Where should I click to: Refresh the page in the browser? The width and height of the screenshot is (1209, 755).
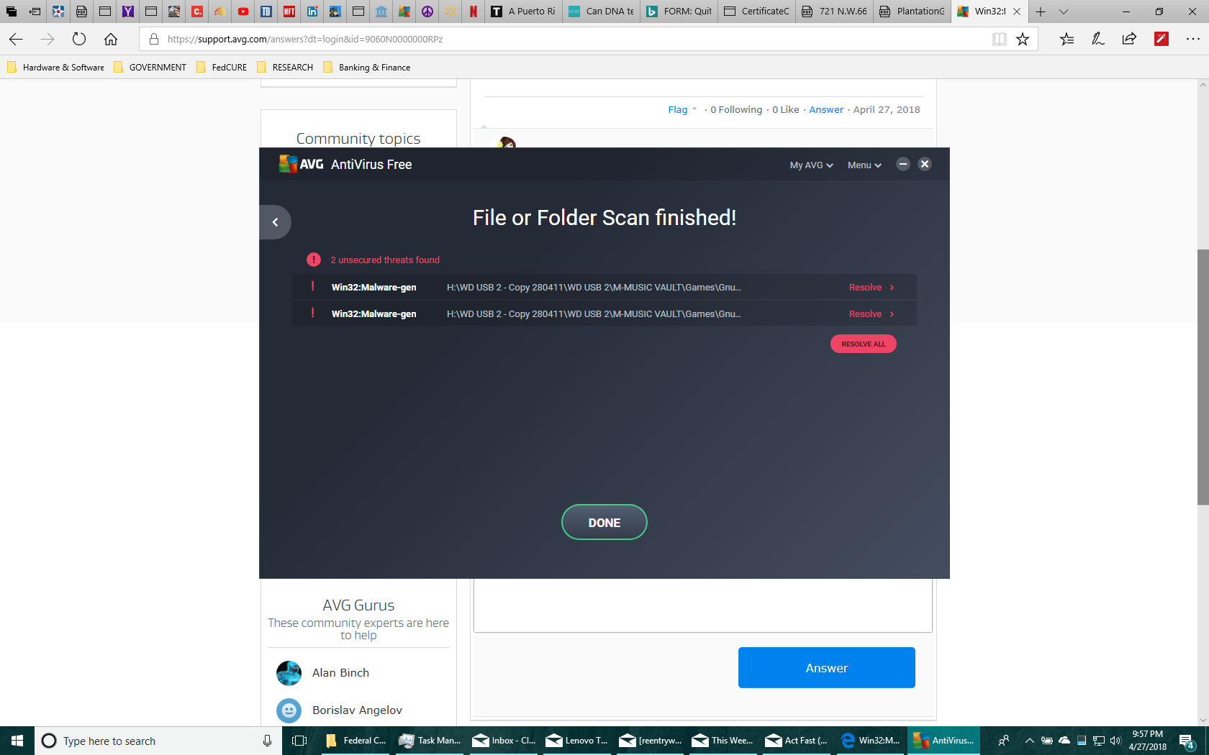[79, 40]
